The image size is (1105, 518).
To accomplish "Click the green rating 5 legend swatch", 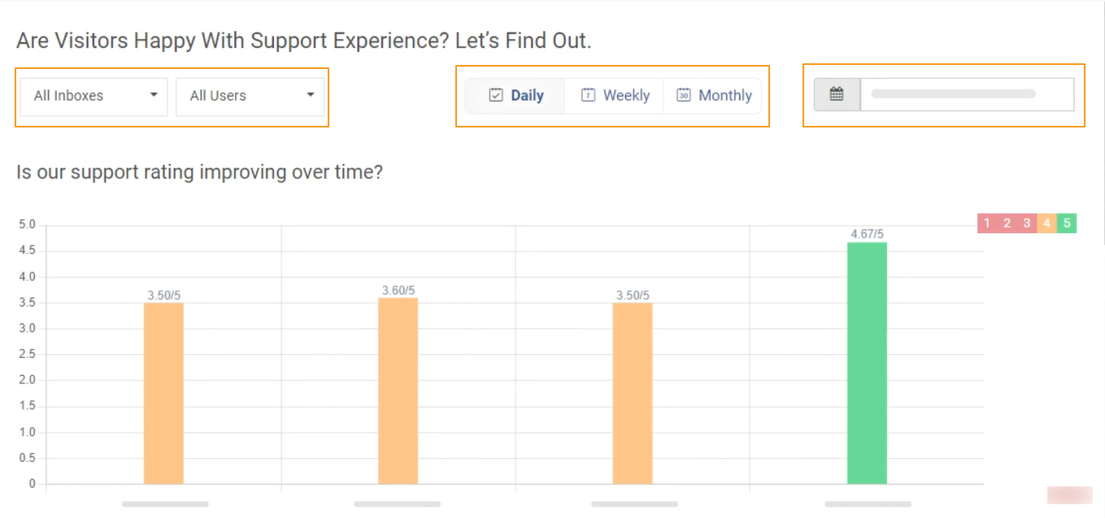I will tap(1067, 223).
